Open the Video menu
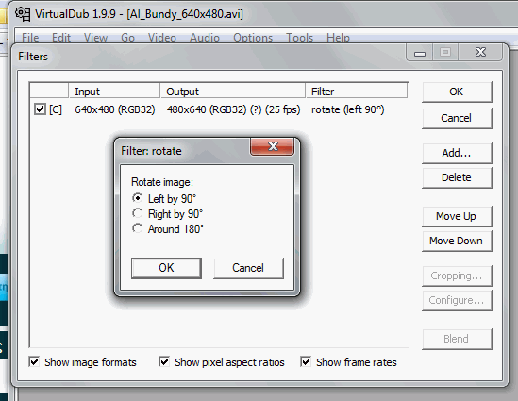 [x=162, y=38]
